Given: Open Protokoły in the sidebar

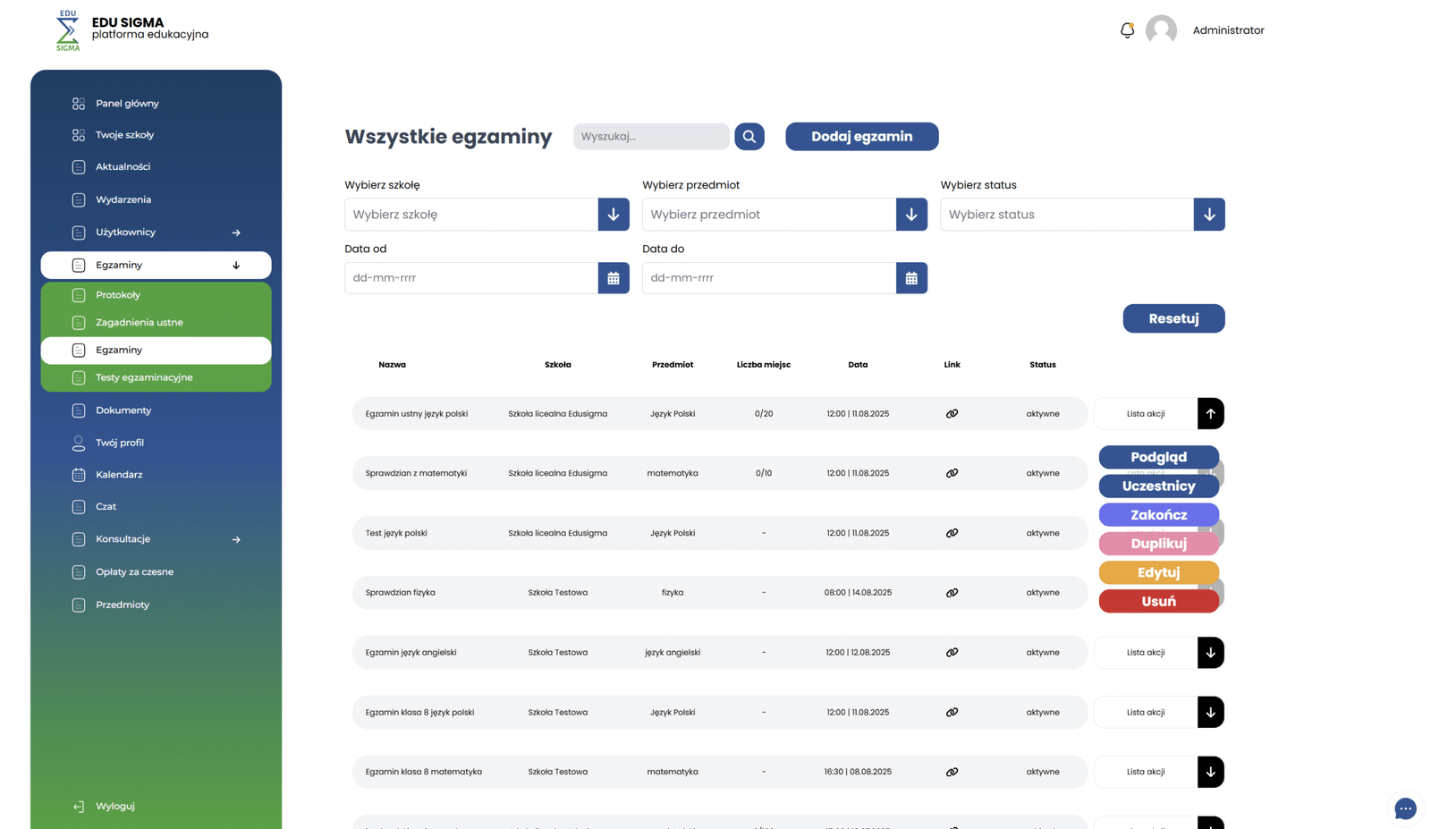Looking at the screenshot, I should [118, 295].
